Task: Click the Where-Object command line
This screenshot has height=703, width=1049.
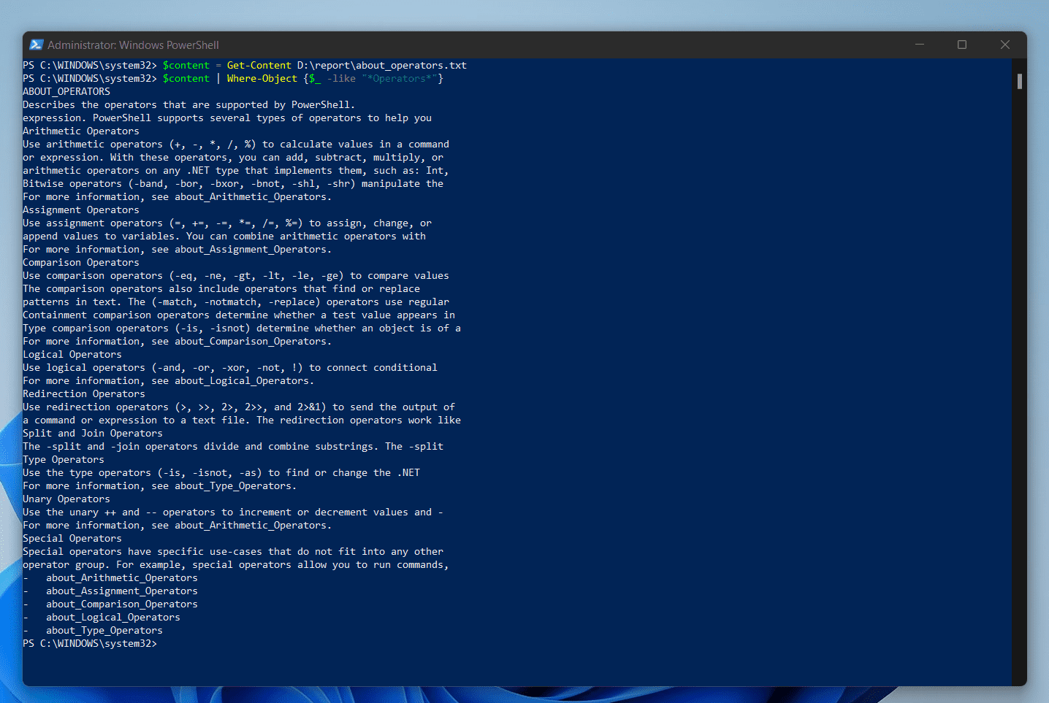Action: pyautogui.click(x=233, y=79)
